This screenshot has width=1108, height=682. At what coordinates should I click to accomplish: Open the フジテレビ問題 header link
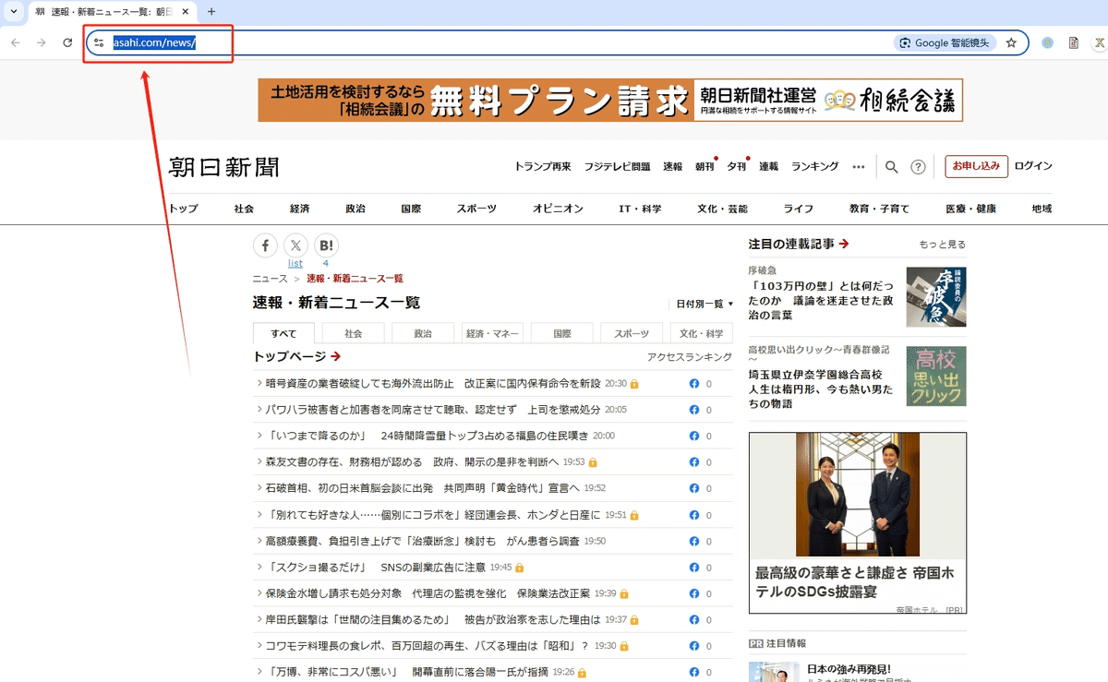[617, 167]
